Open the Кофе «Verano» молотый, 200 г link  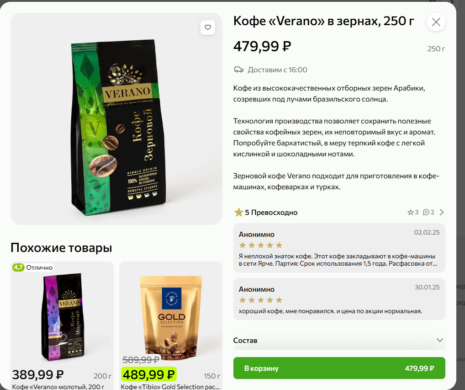coord(58,387)
